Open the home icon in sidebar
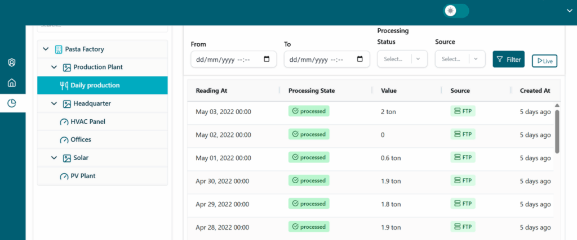The width and height of the screenshot is (577, 240). tap(12, 83)
